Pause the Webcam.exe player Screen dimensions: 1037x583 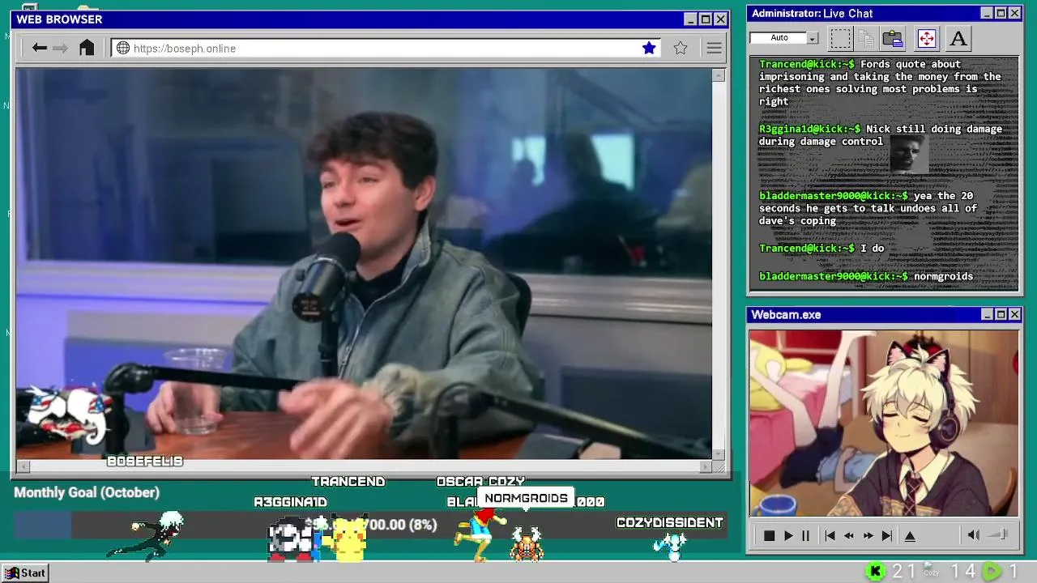pyautogui.click(x=805, y=535)
